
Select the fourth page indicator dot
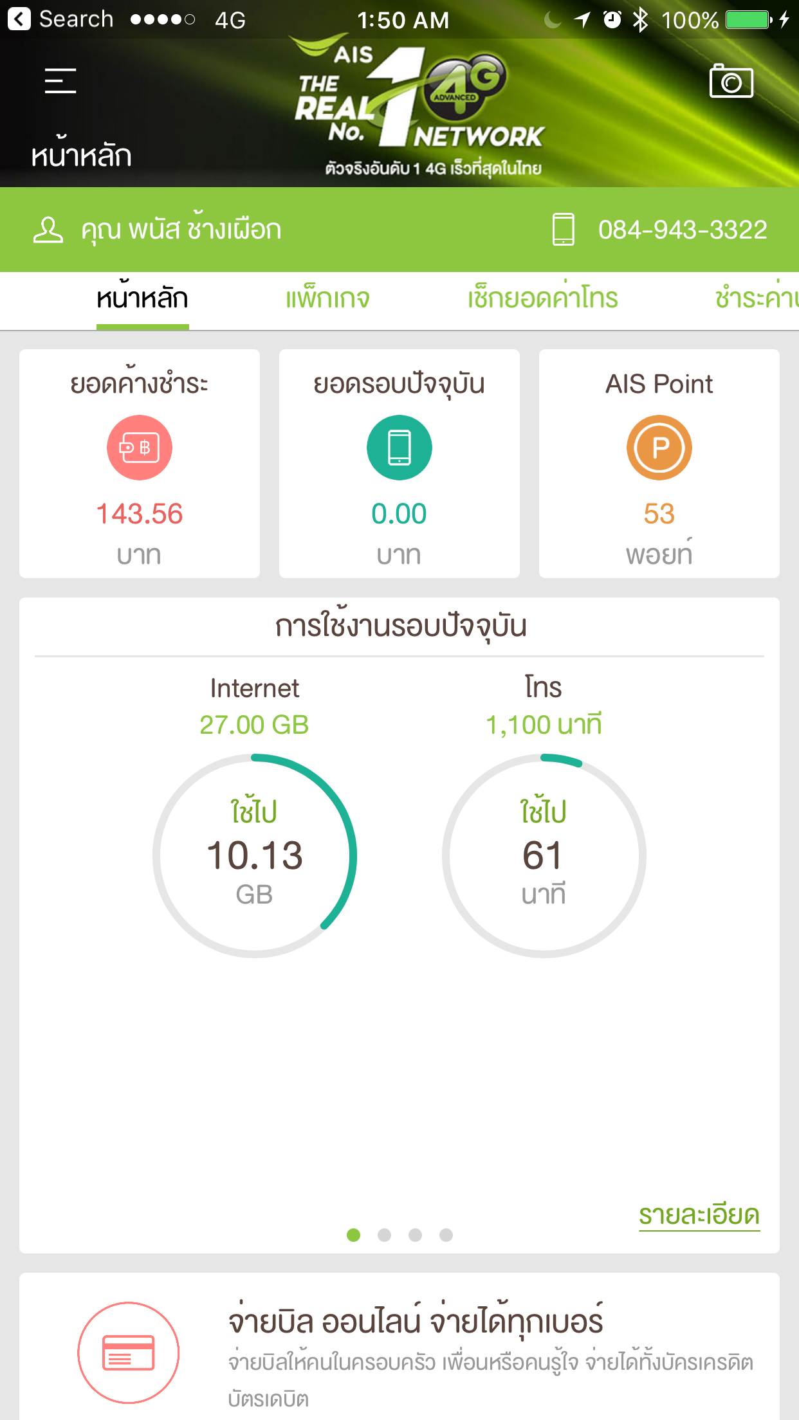point(446,1235)
